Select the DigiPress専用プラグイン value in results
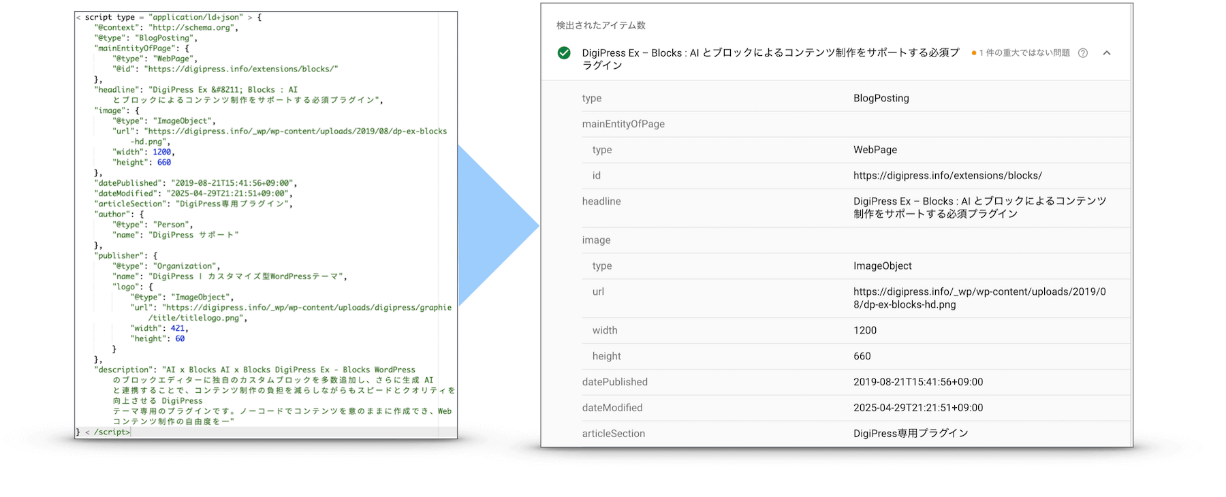Screen dimensions: 1226x497 (x=911, y=434)
